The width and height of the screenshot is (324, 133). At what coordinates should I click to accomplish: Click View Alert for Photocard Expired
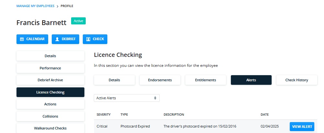click(302, 127)
